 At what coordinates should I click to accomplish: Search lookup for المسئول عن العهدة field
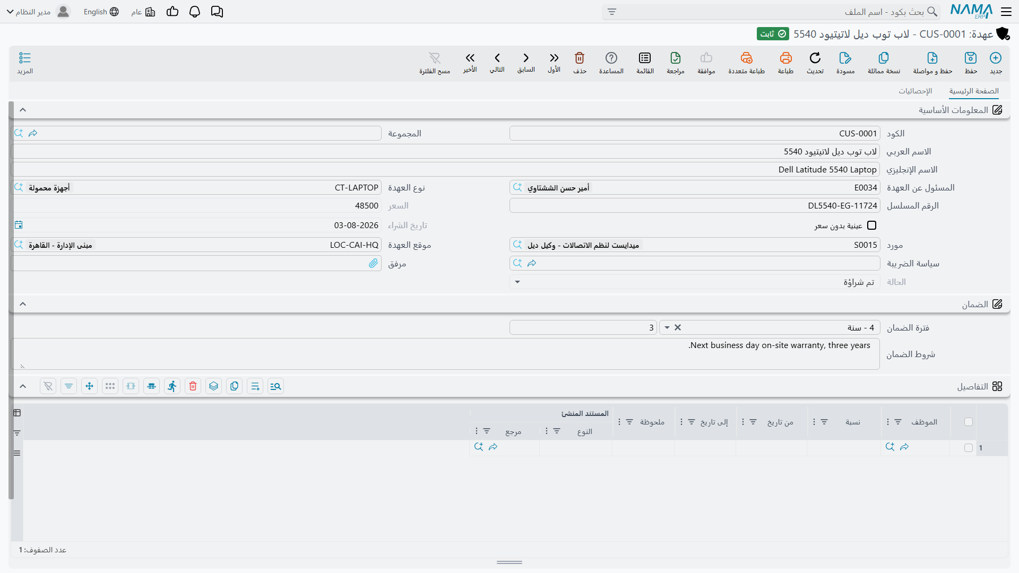[x=517, y=187]
